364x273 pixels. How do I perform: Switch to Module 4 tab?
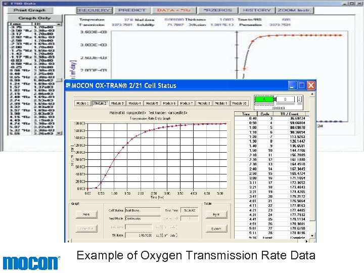pos(134,103)
